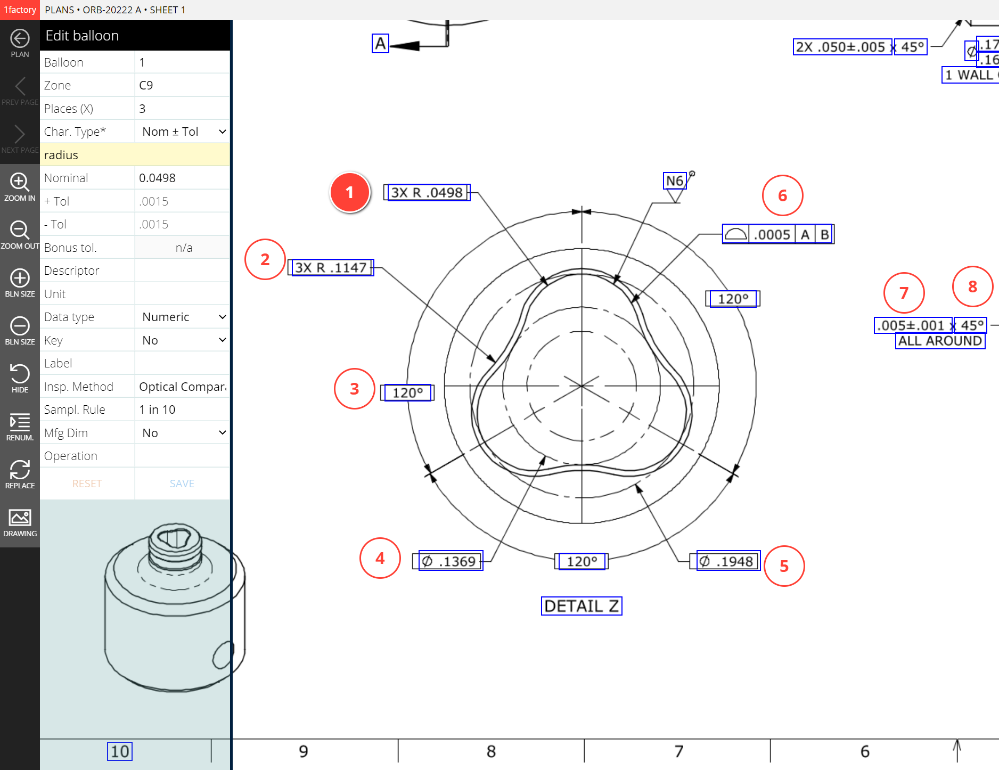Image resolution: width=999 pixels, height=770 pixels.
Task: Click the radius description field
Action: (135, 155)
